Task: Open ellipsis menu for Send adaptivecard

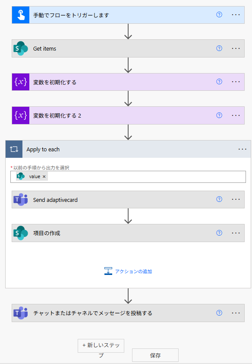Action: 236,199
